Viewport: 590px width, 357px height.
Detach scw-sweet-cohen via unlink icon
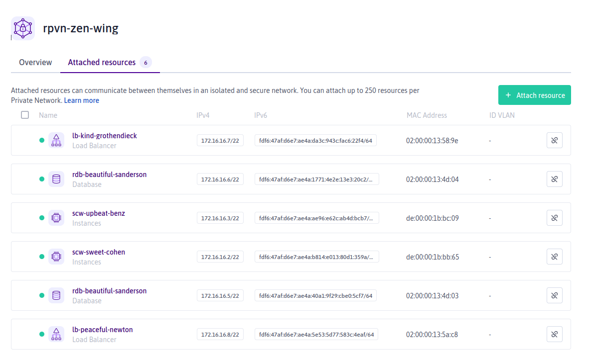[554, 257]
